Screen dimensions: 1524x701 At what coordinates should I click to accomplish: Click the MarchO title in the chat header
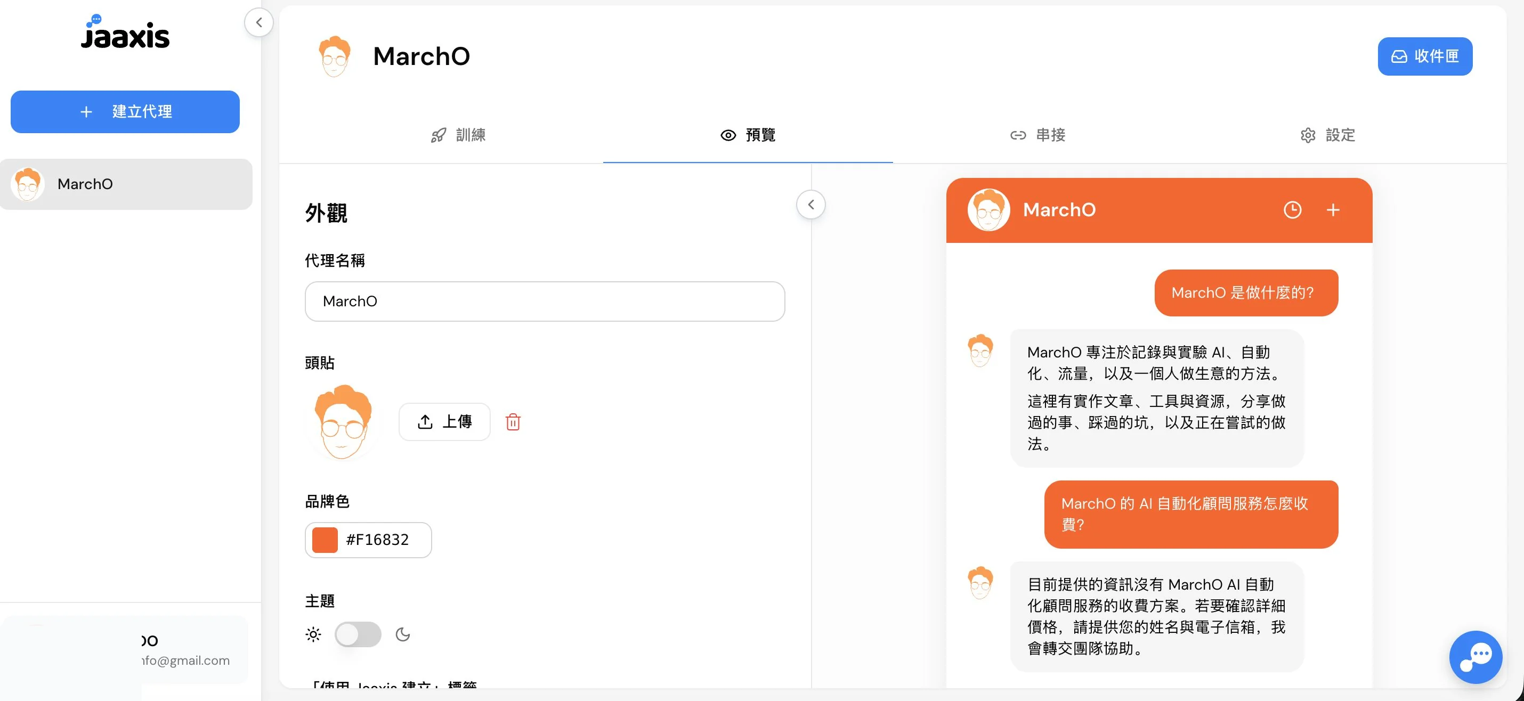1059,210
